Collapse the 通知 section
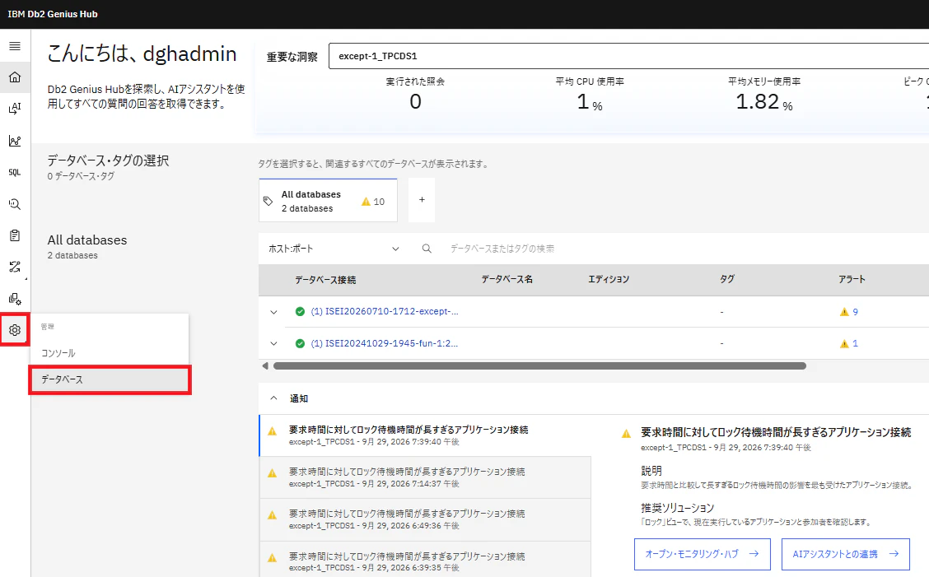Screen dimensions: 929x577 273,398
